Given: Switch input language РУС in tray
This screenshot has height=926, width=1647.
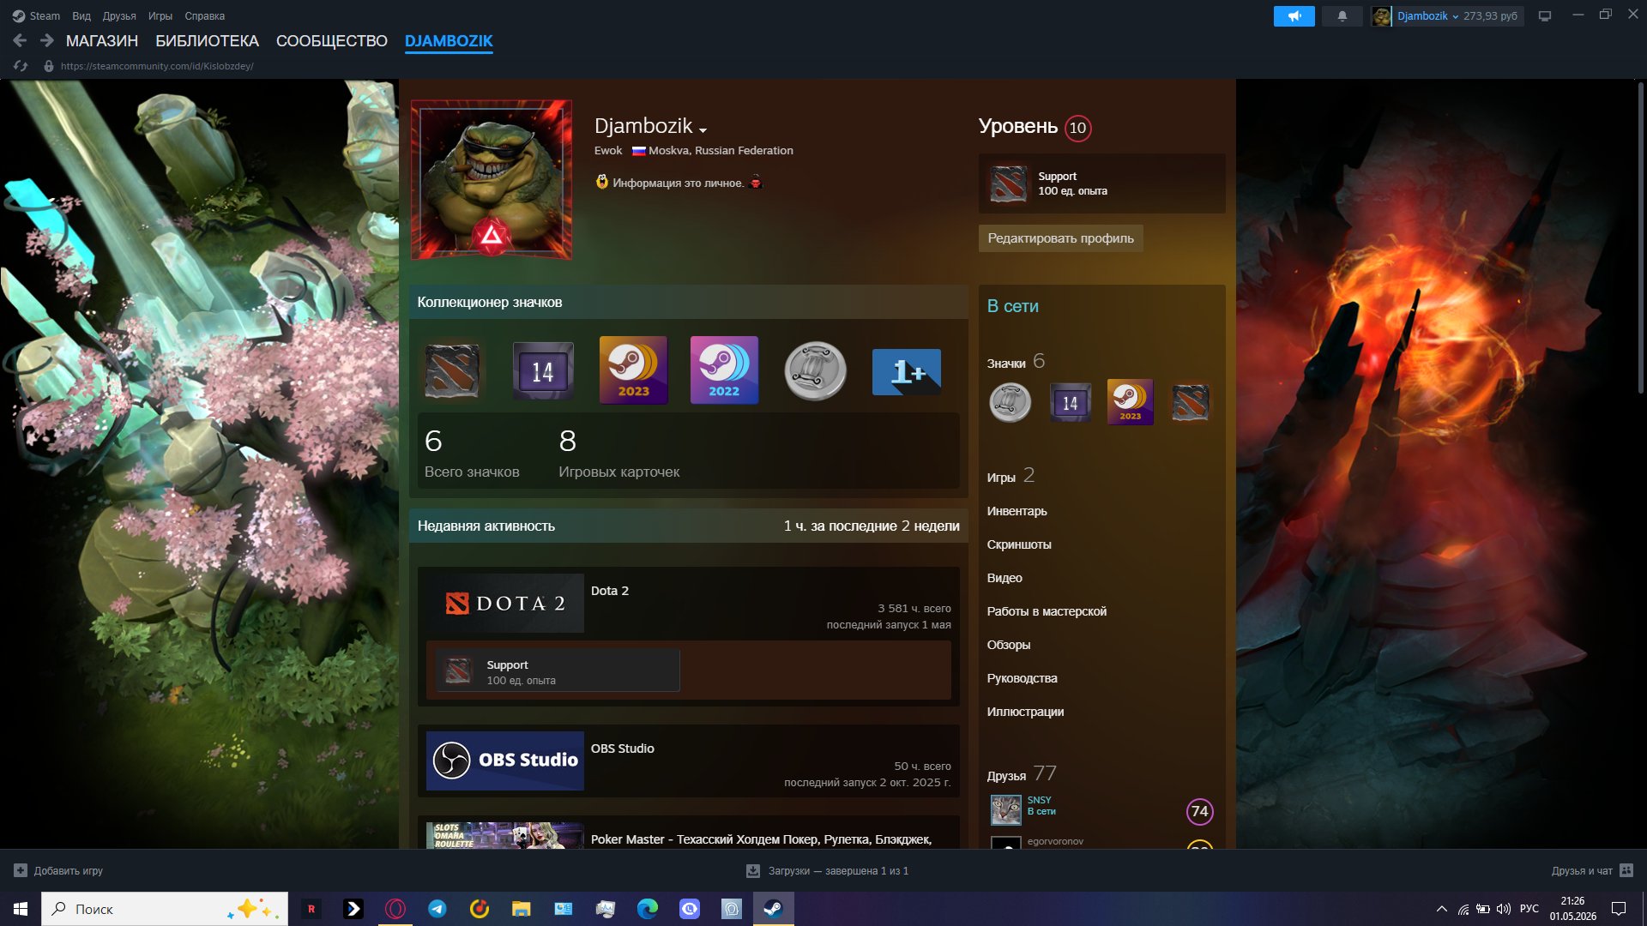Looking at the screenshot, I should 1529,909.
